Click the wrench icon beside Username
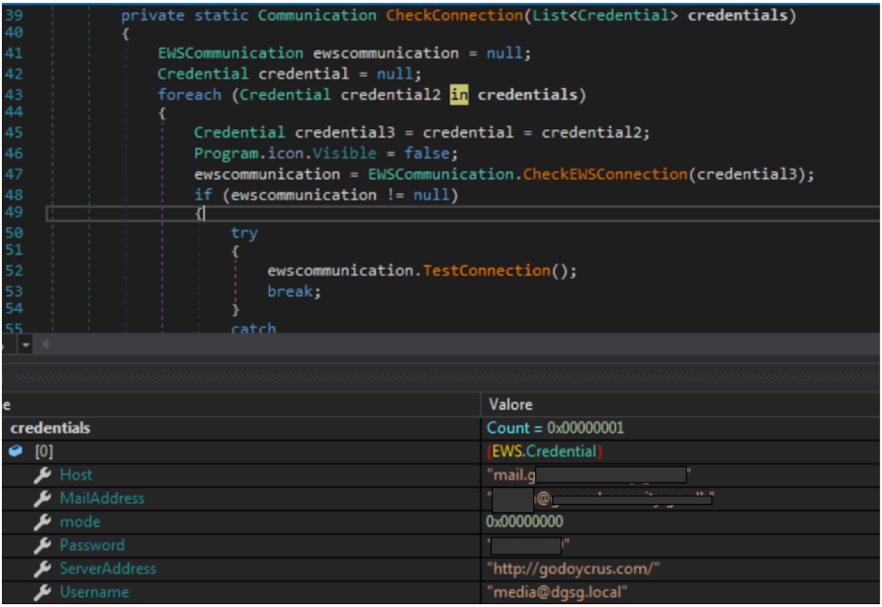Image resolution: width=882 pixels, height=607 pixels. pyautogui.click(x=42, y=592)
